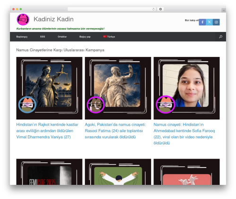
Task: Open the green illustration thumbnail
Action: 118,172
